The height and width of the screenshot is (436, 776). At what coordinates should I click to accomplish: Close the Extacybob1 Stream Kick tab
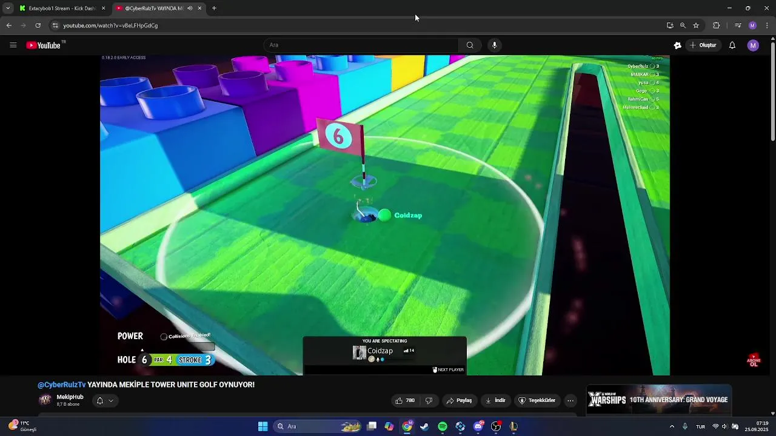[x=103, y=8]
